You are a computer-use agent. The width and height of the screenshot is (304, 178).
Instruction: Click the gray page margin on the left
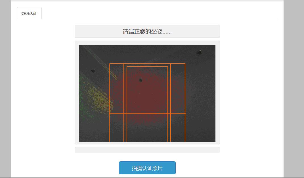(x=5, y=89)
